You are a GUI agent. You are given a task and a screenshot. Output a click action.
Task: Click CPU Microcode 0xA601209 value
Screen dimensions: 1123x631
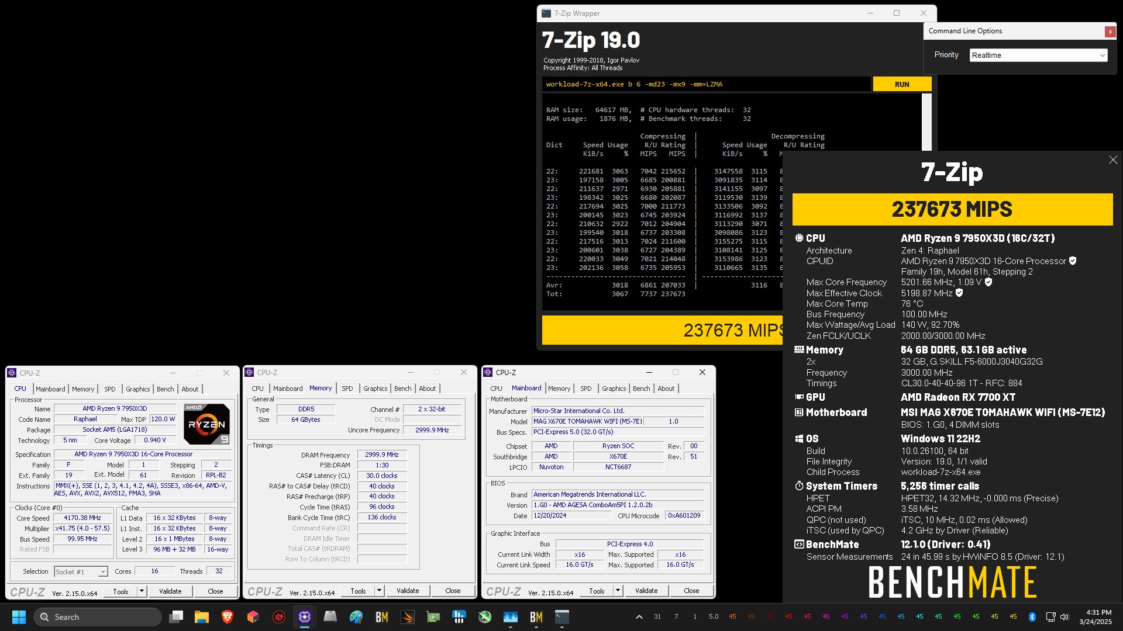(684, 516)
